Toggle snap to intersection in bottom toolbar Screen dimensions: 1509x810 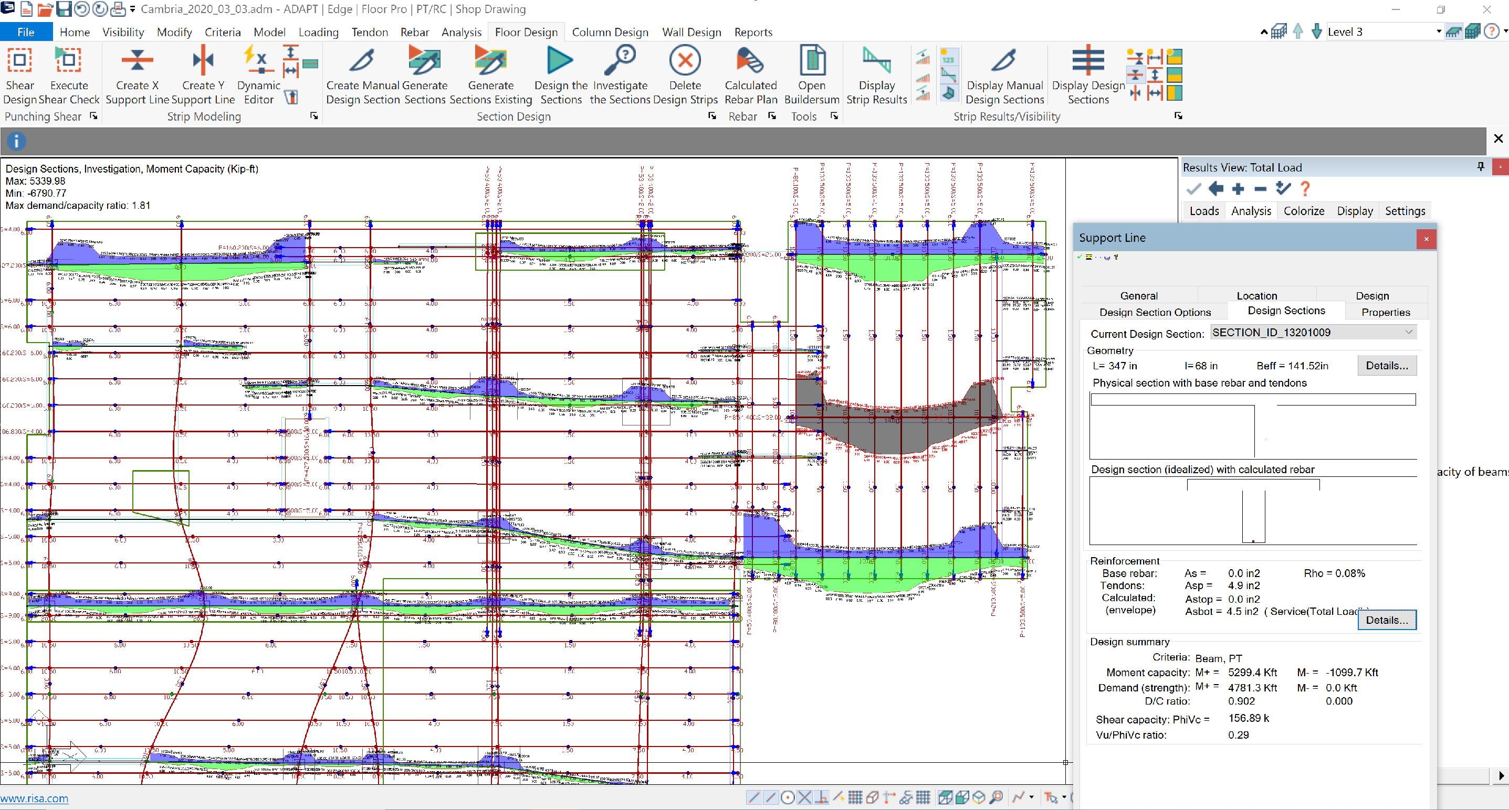coord(804,797)
